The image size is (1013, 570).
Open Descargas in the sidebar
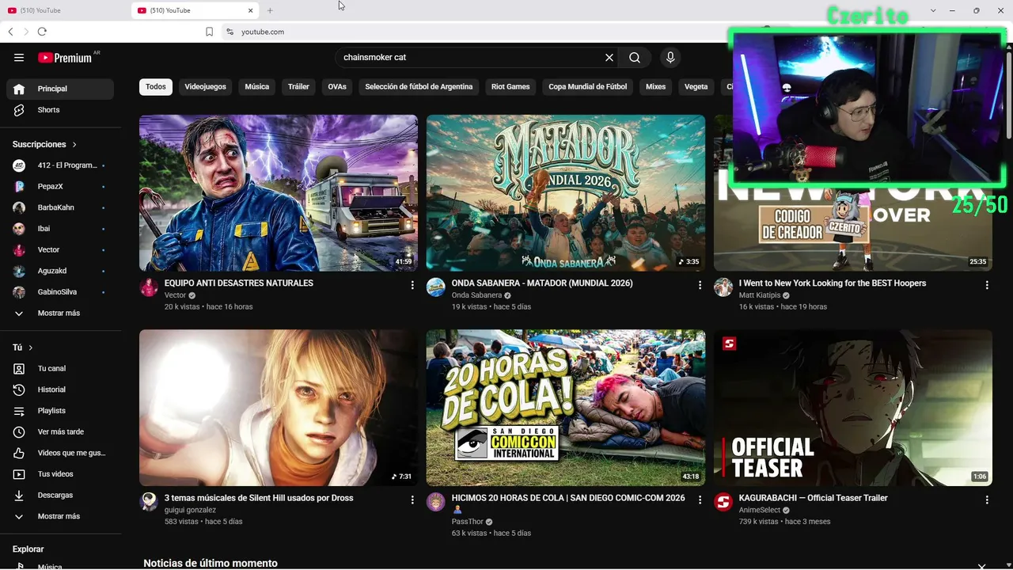pos(60,495)
